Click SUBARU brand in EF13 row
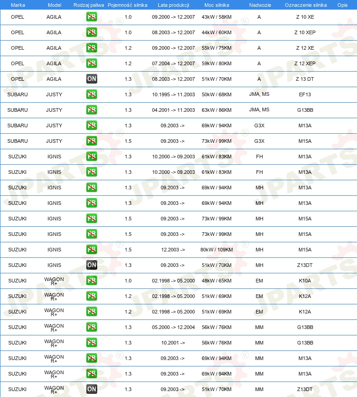This screenshot has height=397, width=357. pyautogui.click(x=17, y=94)
